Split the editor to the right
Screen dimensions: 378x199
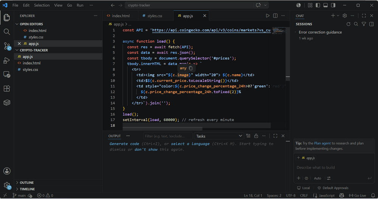[x=275, y=15]
